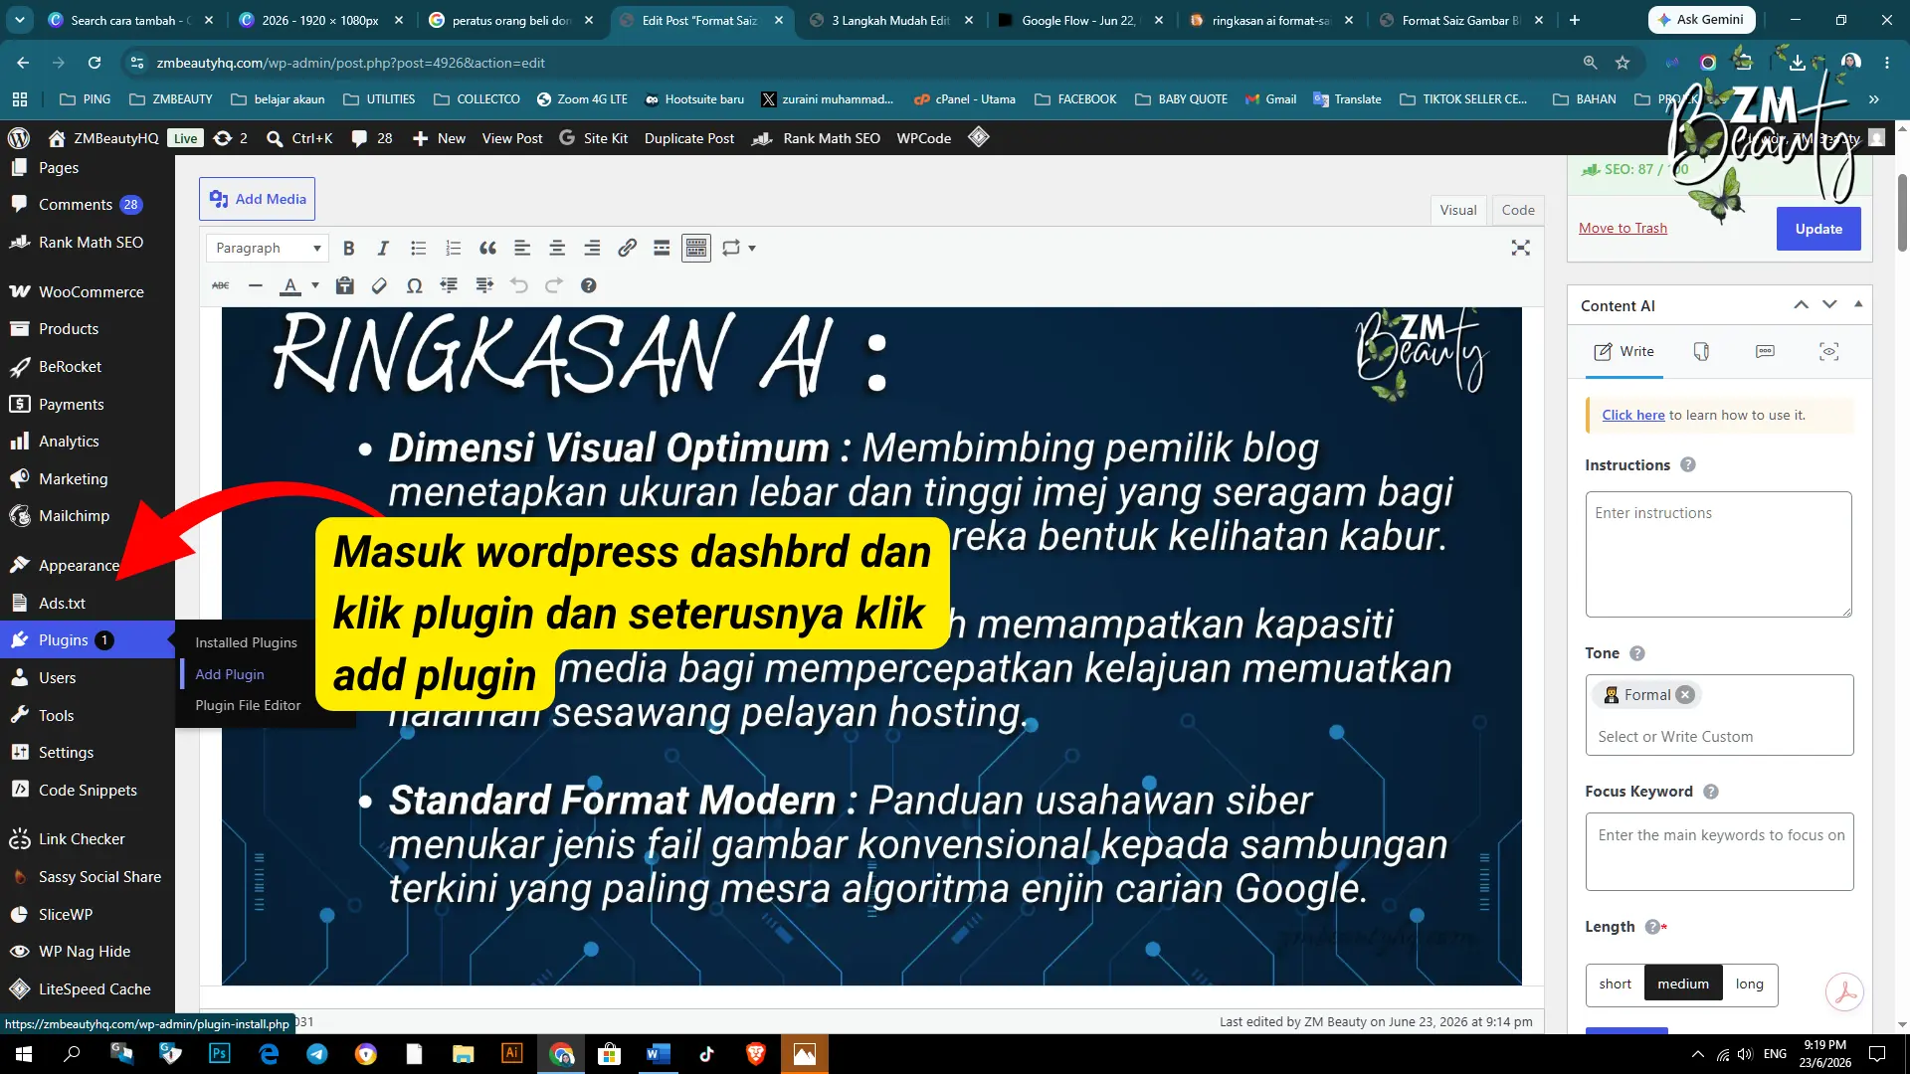Image resolution: width=1910 pixels, height=1074 pixels.
Task: Show help tooltip for Tone
Action: pos(1637,653)
